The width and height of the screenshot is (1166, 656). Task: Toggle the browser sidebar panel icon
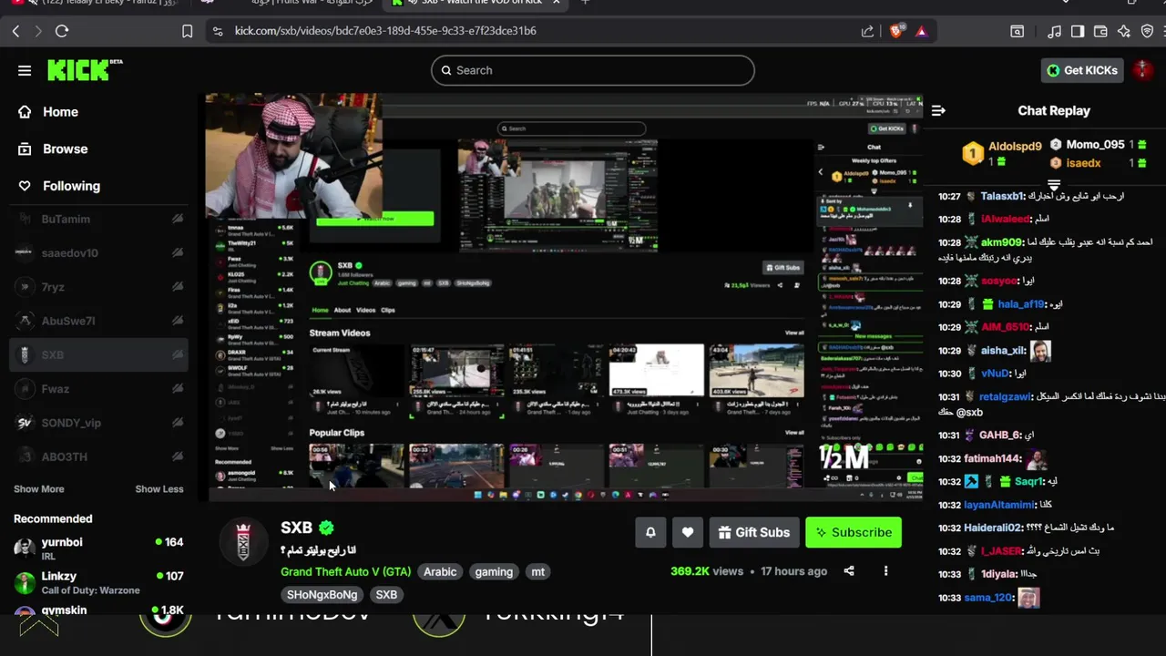click(x=1078, y=31)
